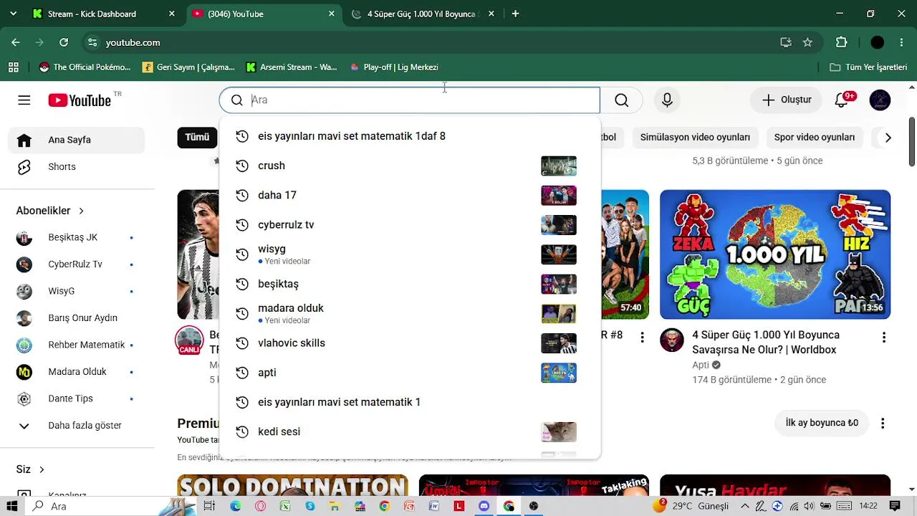This screenshot has height=516, width=917.
Task: Reload the page
Action: click(x=64, y=42)
